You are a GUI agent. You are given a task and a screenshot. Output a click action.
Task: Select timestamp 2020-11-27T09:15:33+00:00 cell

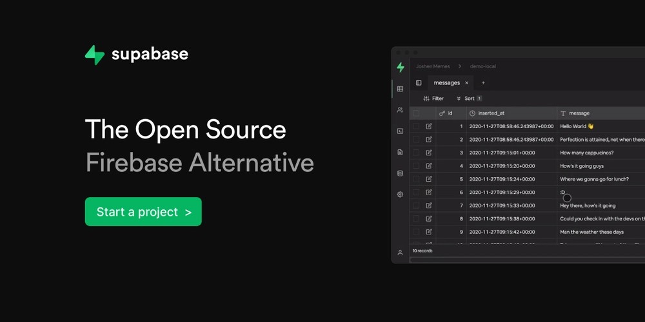point(511,205)
